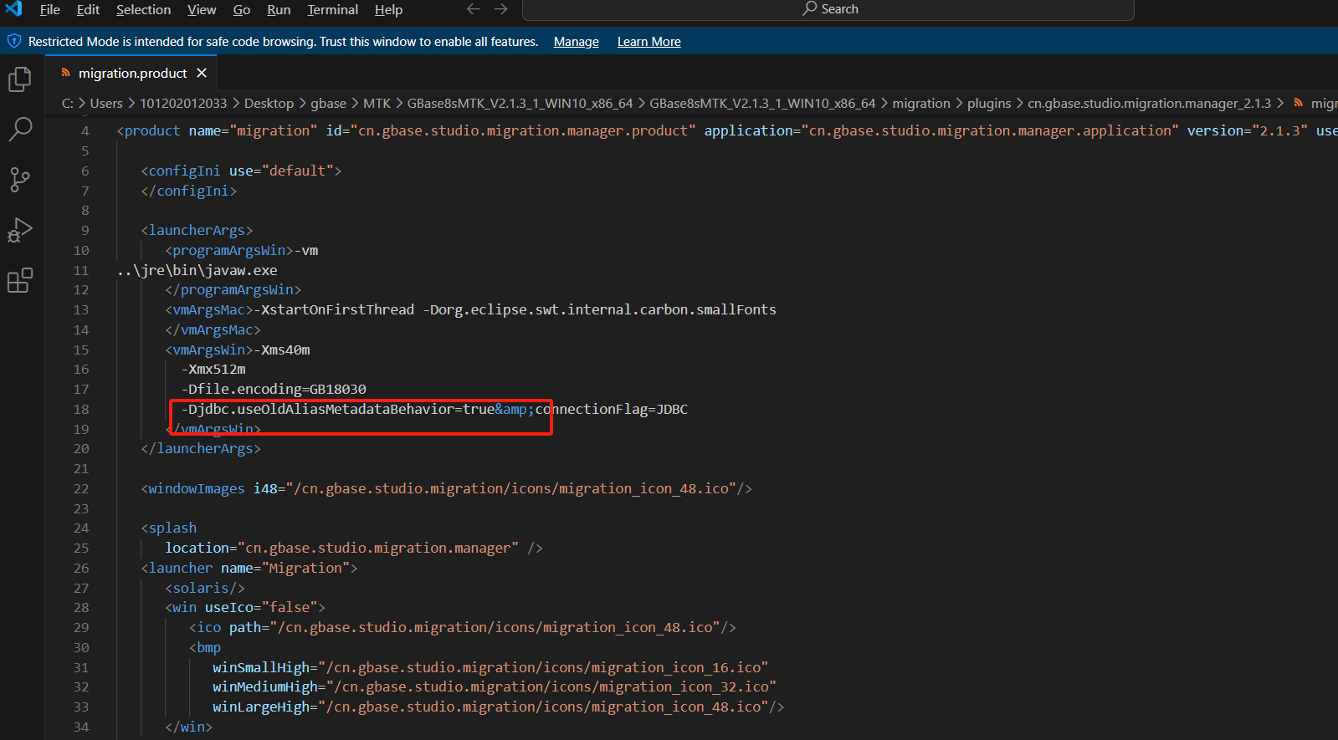Click the location="cn.gbase.studio.migration.manager" line
This screenshot has width=1338, height=740.
pos(354,549)
